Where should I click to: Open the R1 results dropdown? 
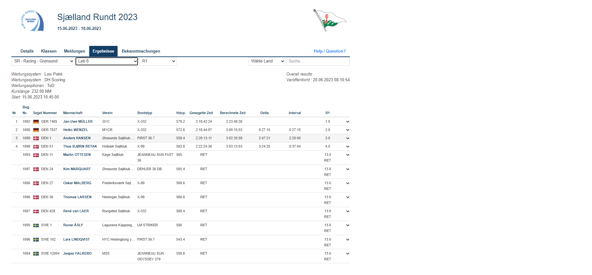click(158, 61)
